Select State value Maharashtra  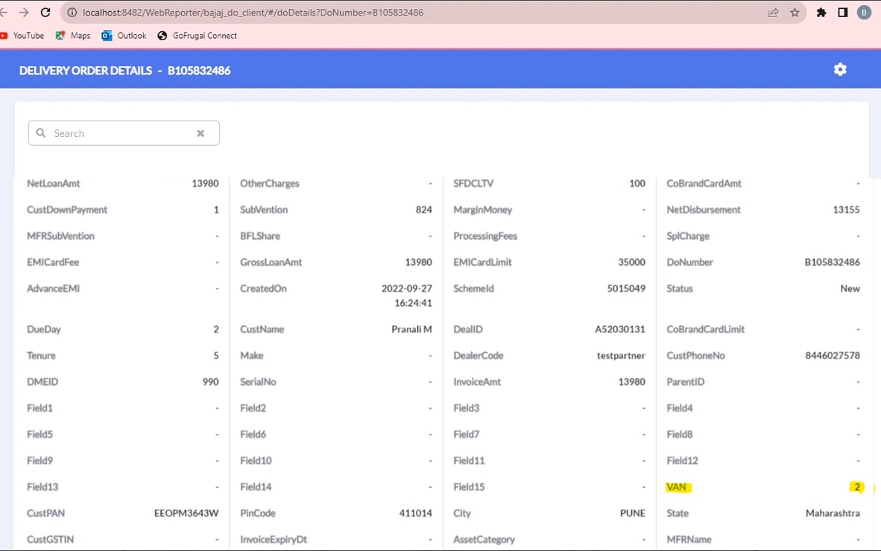(833, 514)
